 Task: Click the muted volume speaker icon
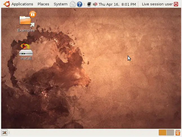click(x=95, y=4)
